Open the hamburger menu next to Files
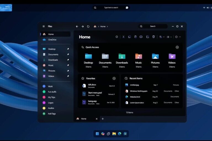Viewport: 212px width, 141px height. point(44,26)
